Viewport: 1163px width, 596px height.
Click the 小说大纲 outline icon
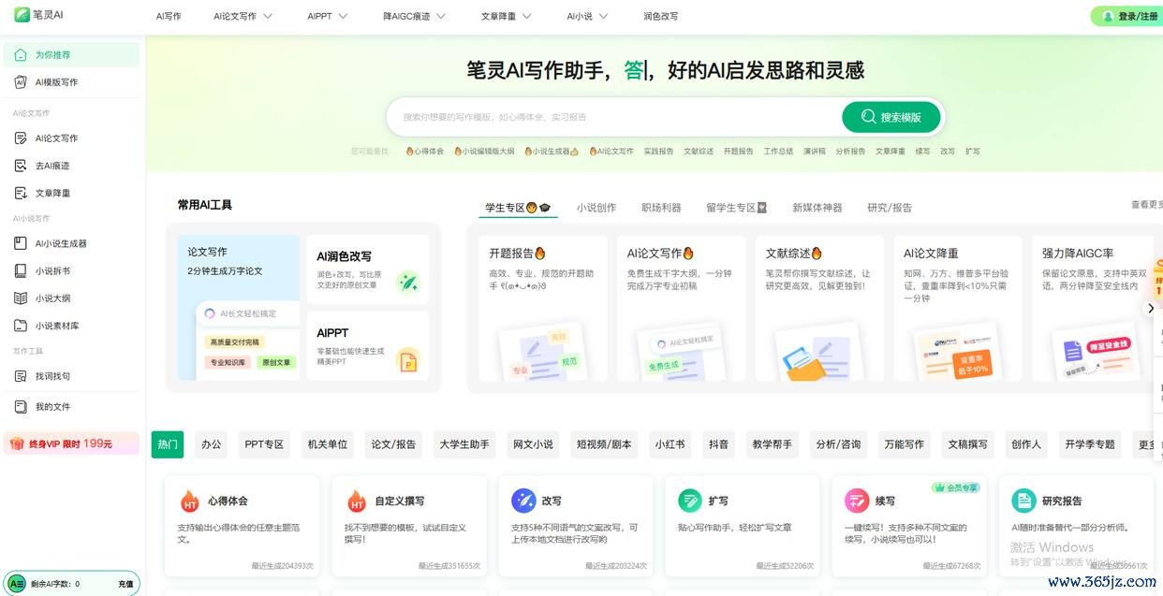click(x=21, y=298)
